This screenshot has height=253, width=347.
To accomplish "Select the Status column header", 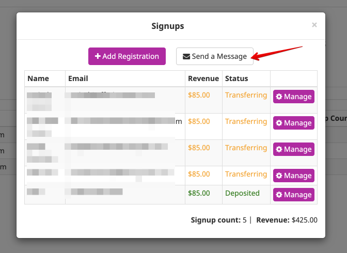I will click(236, 78).
